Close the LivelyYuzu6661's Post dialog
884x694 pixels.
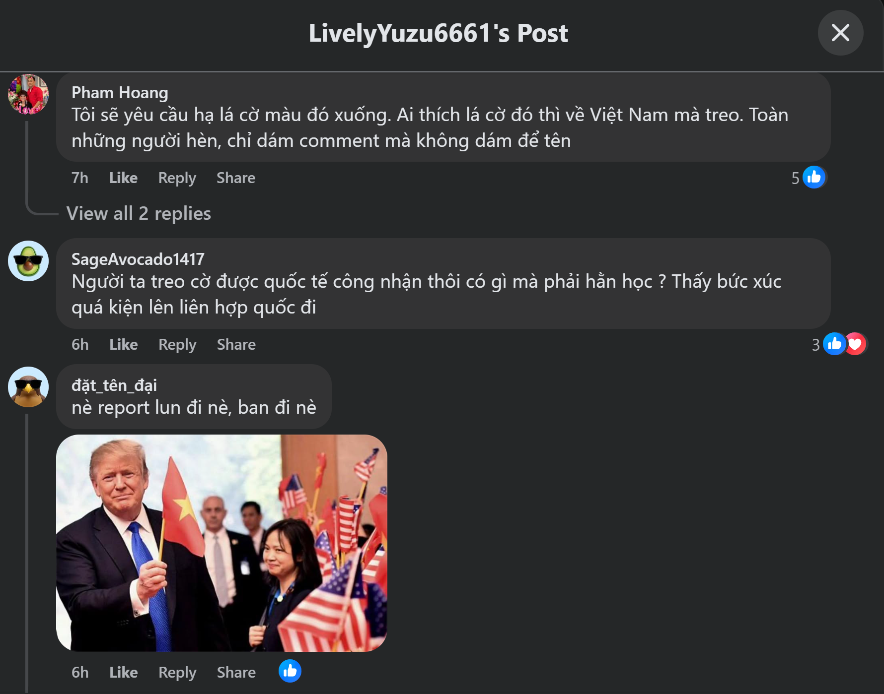pyautogui.click(x=840, y=33)
